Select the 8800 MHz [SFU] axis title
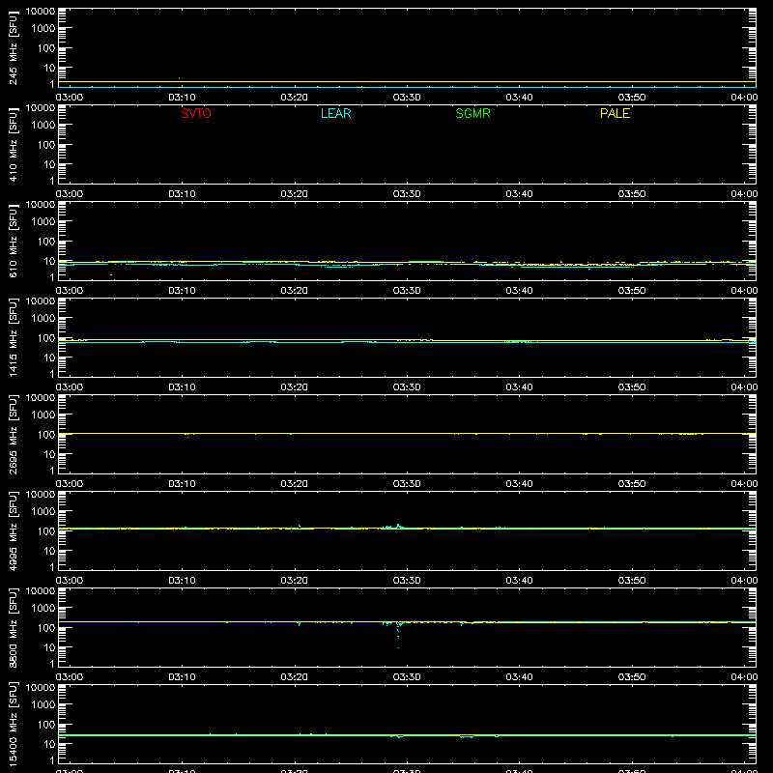This screenshot has width=773, height=773. (13, 627)
